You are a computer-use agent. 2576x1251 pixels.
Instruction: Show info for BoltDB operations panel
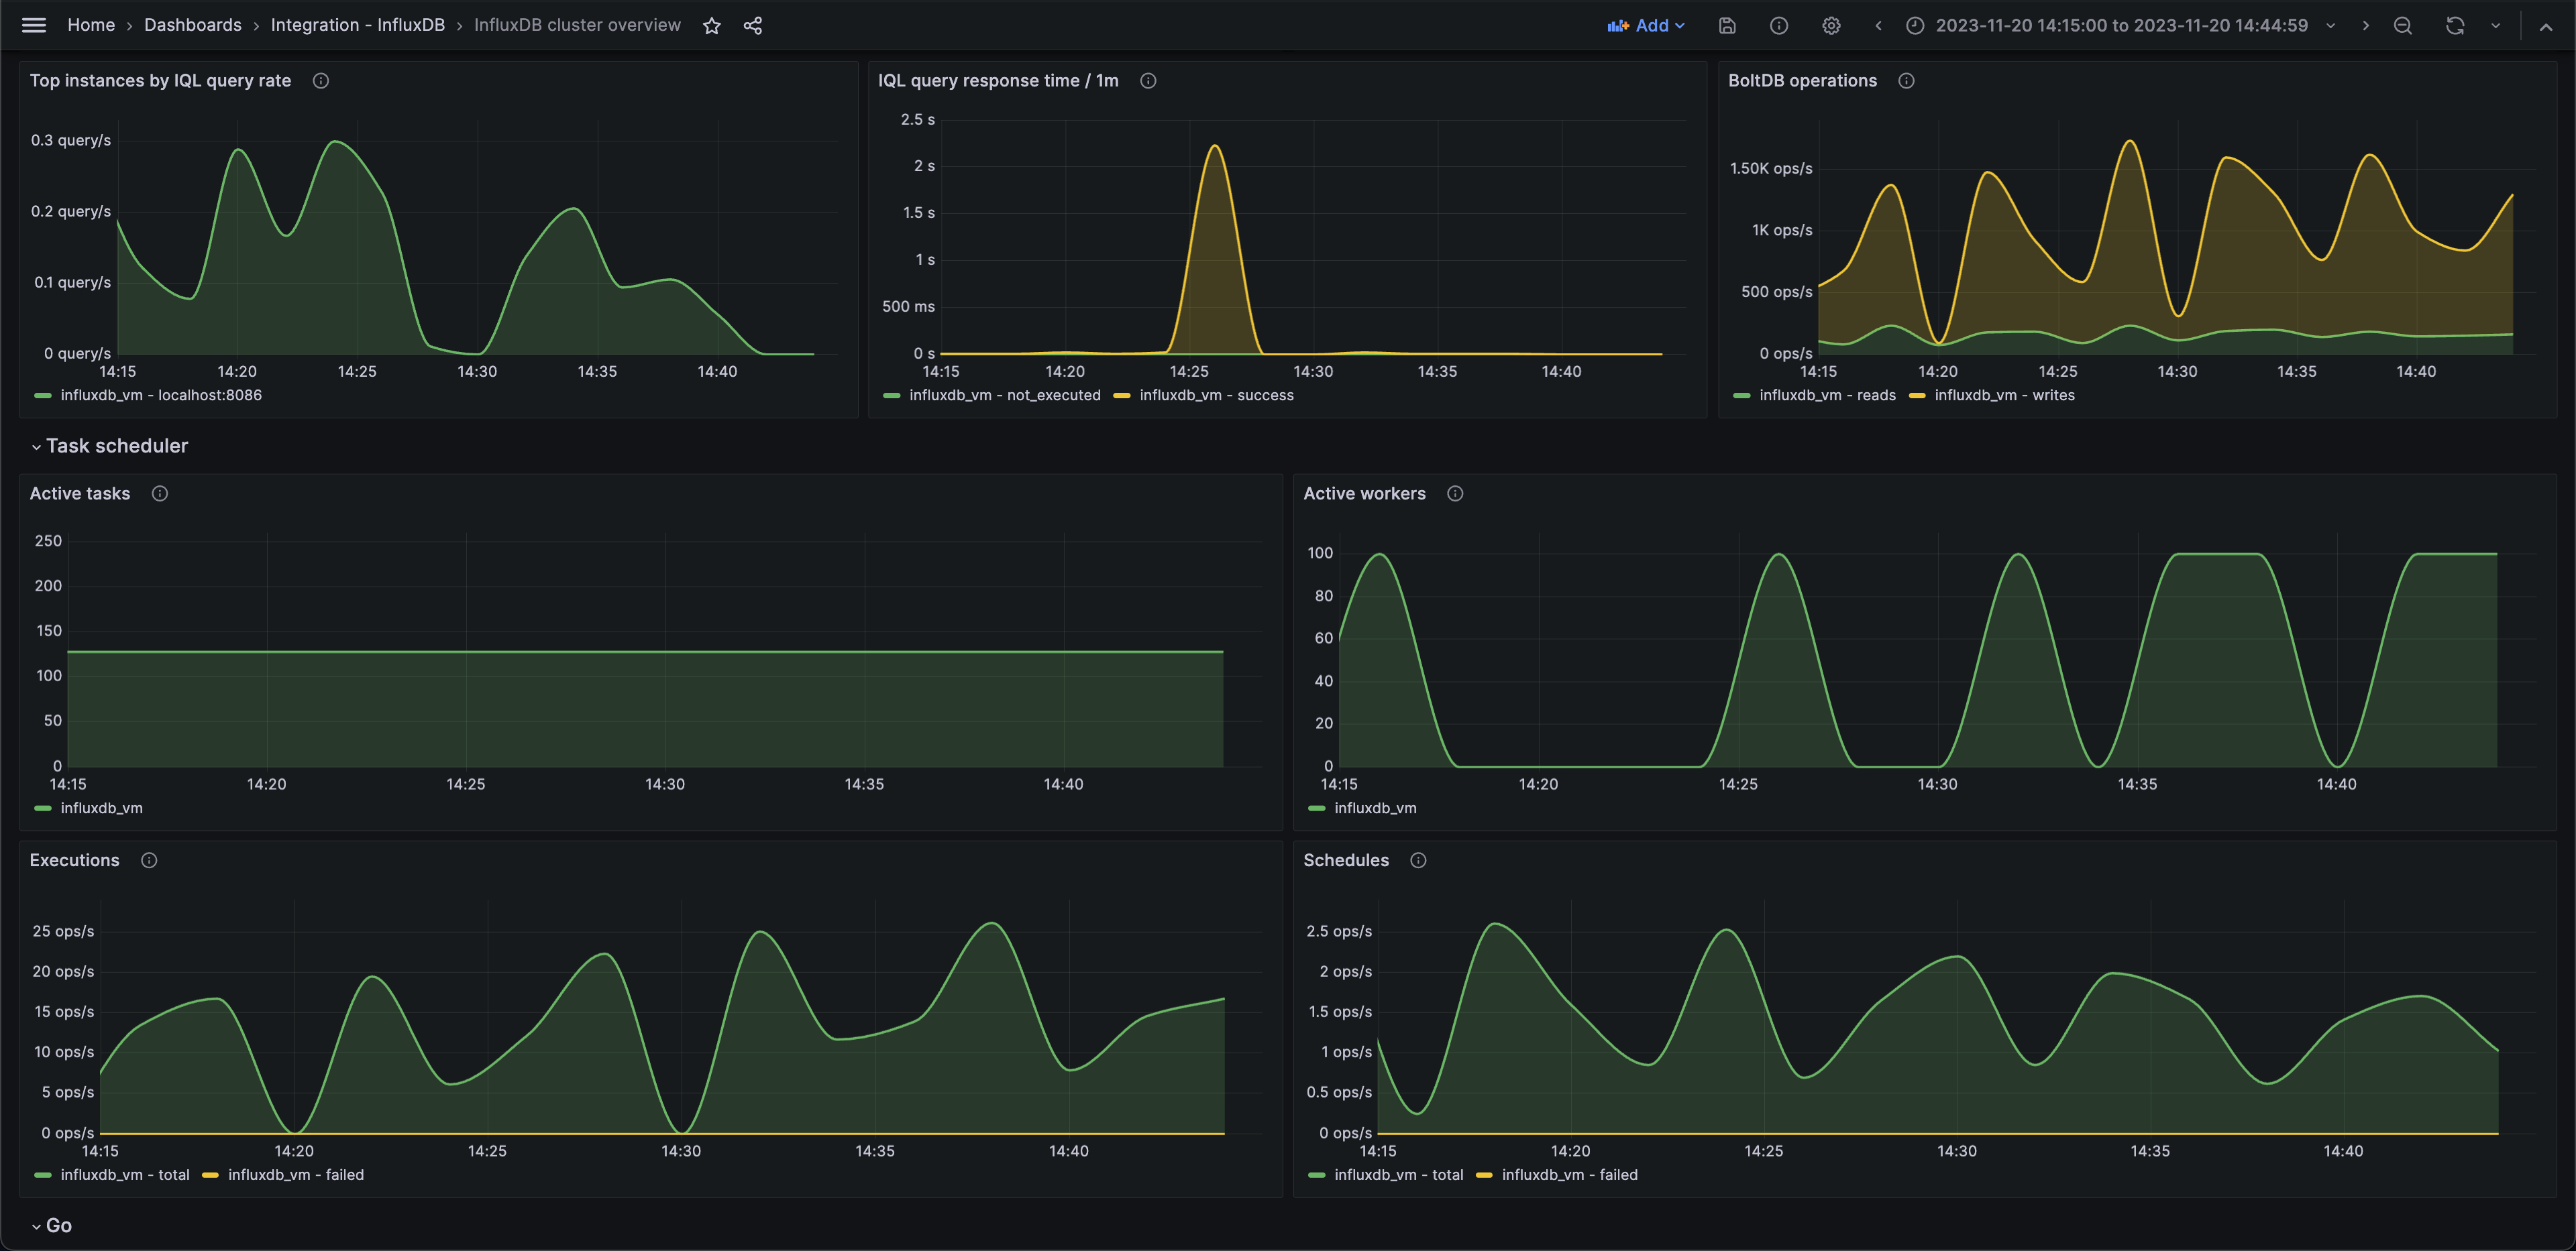(1906, 81)
